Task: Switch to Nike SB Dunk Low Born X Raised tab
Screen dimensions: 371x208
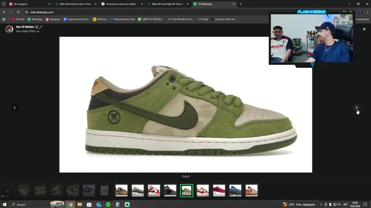Action: 75,4
